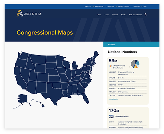
Task: Open the Connect menu
Action: point(115,15)
